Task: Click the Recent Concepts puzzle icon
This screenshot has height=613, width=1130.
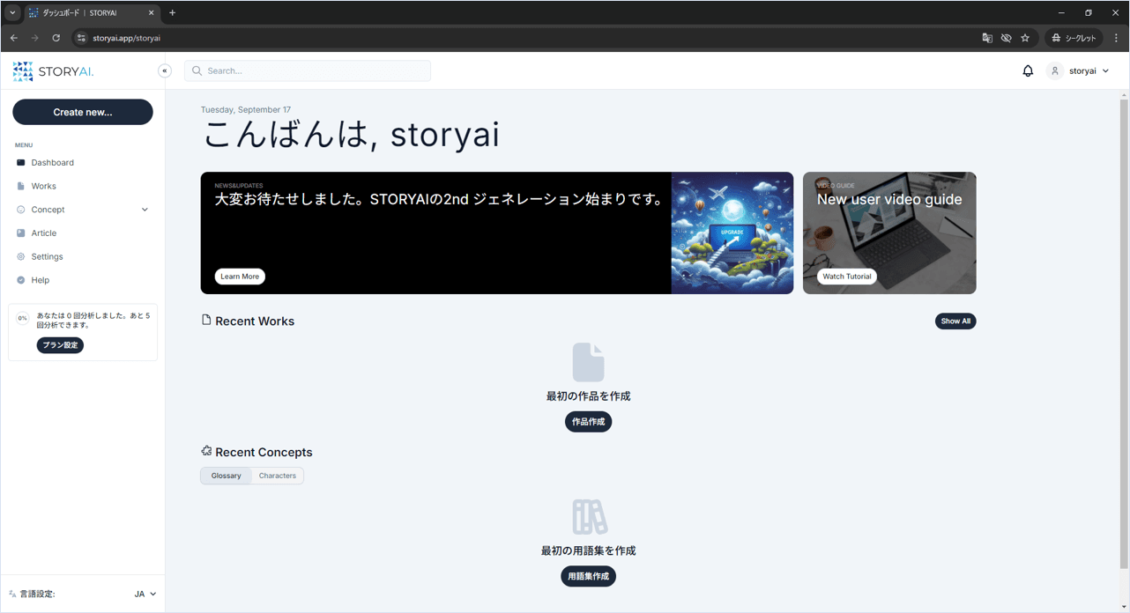Action: point(206,451)
